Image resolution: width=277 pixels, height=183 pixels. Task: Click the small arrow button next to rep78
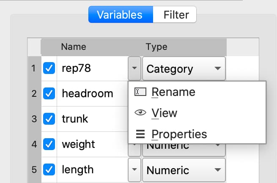[134, 68]
